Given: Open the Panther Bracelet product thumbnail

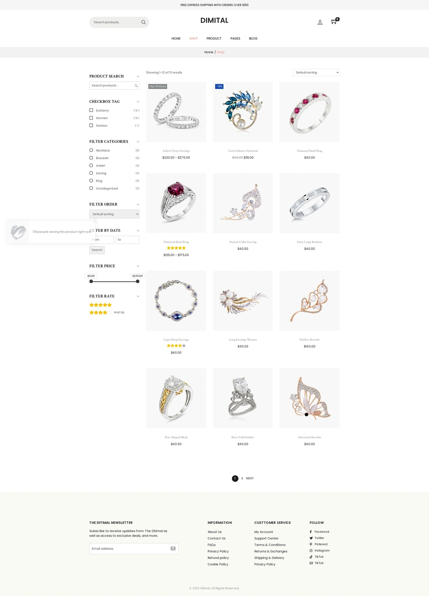Looking at the screenshot, I should coord(310,301).
